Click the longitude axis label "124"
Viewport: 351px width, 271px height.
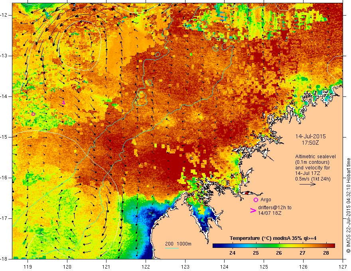(x=225, y=267)
